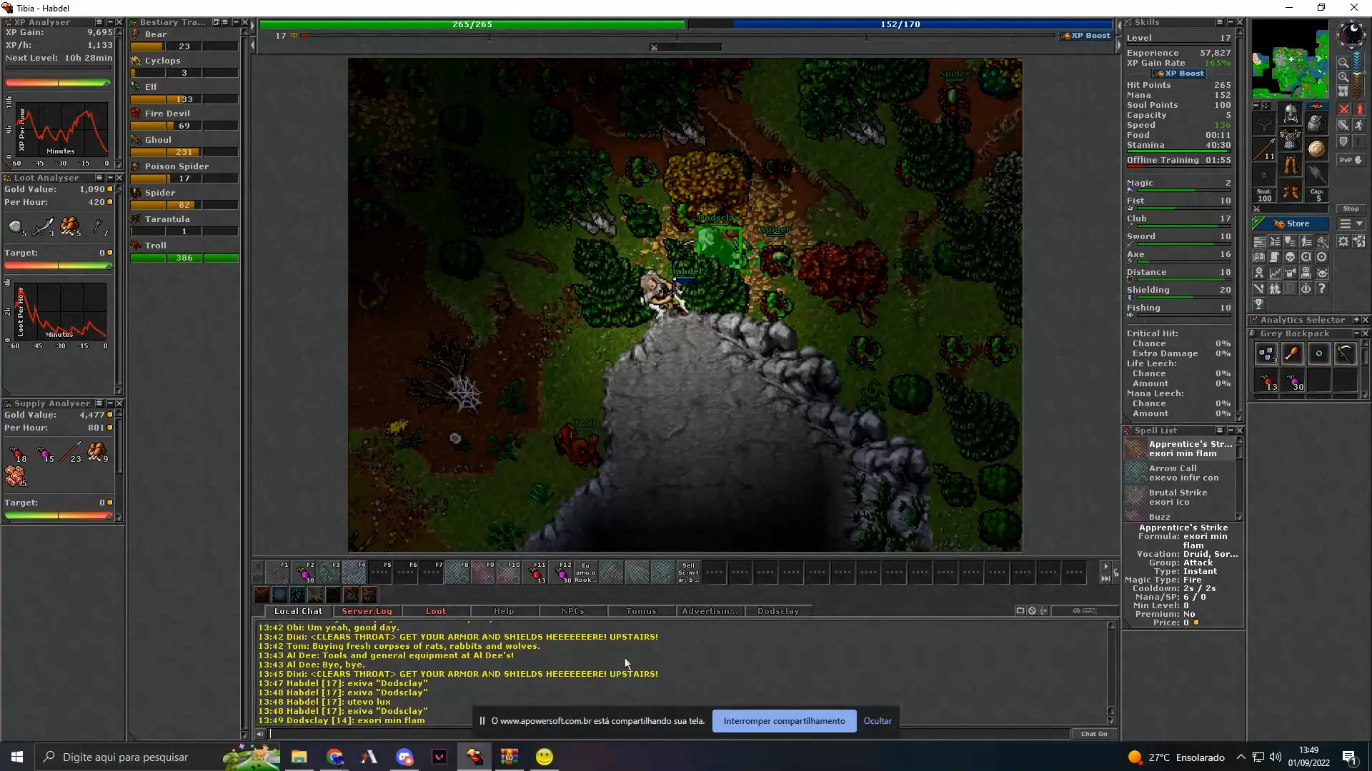Click the logout door icon

pos(1358,241)
